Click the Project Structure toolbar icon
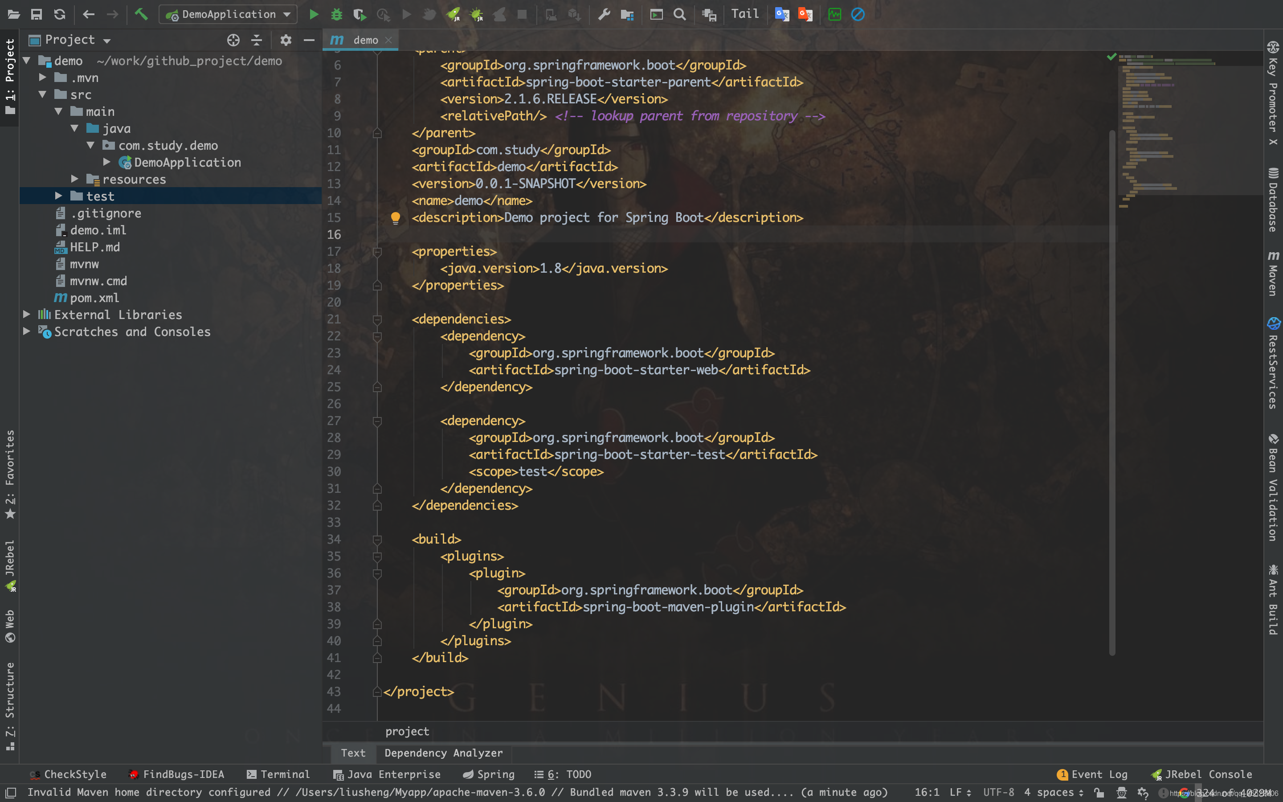Viewport: 1283px width, 802px height. pyautogui.click(x=627, y=14)
